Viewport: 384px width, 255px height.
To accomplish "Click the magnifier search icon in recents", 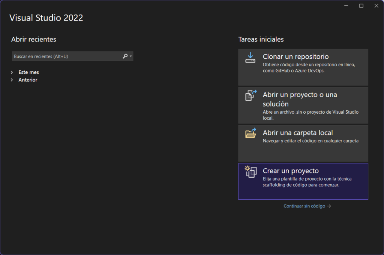I will tap(125, 56).
